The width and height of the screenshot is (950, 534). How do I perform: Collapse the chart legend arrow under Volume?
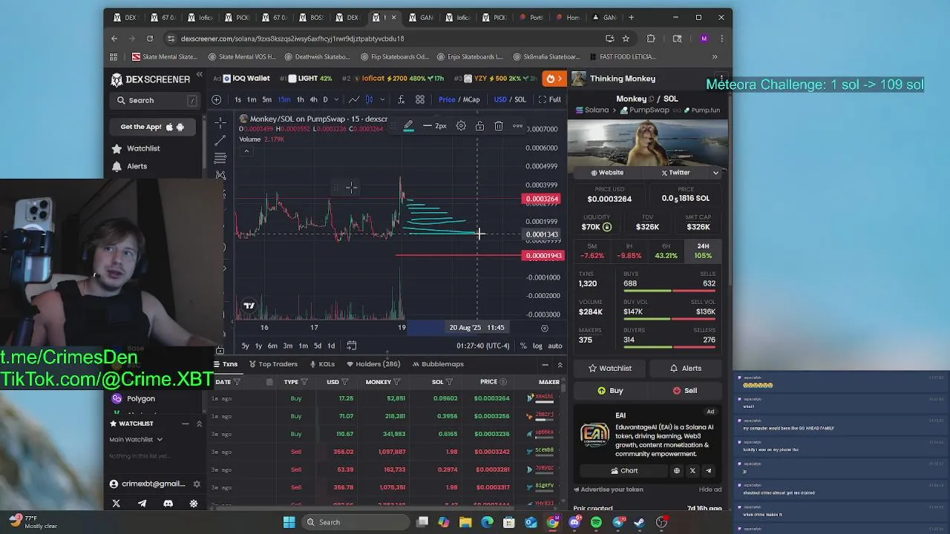click(x=246, y=152)
